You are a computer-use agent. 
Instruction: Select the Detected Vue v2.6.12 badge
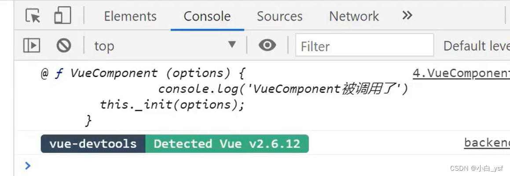(227, 144)
